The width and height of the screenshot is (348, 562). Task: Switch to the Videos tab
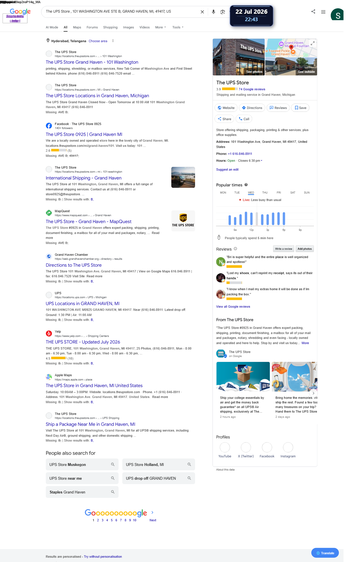click(144, 27)
